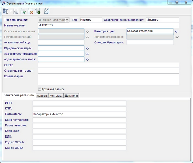Switch to the Адреса tab
Image resolution: width=193 pixels, height=163 pixels.
pos(42,96)
